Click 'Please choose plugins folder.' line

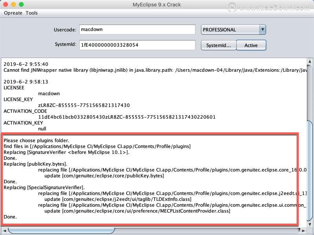tap(37, 141)
